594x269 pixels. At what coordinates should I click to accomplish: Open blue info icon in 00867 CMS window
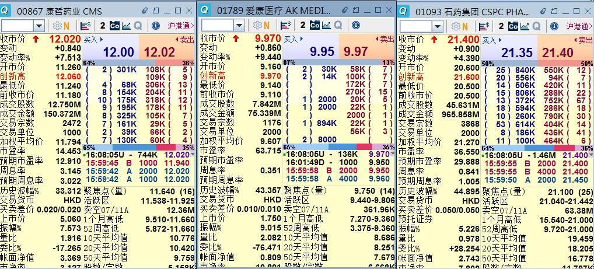point(156,26)
